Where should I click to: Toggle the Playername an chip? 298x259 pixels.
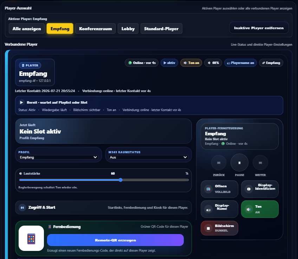pyautogui.click(x=240, y=63)
